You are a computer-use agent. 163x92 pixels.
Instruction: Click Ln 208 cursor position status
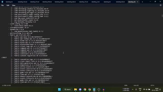tap(6, 85)
